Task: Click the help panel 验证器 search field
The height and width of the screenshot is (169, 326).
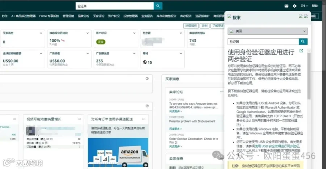Action: tap(263, 42)
